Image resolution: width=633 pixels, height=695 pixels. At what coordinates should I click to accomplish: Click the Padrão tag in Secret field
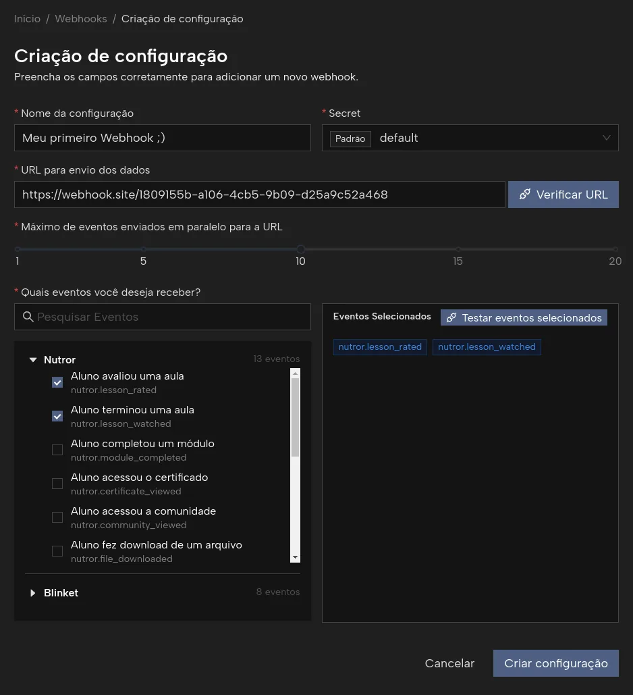(x=350, y=138)
